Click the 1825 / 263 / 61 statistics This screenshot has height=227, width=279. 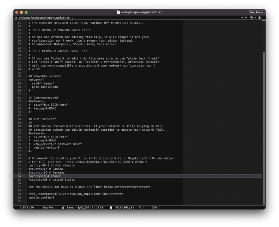coord(124,207)
